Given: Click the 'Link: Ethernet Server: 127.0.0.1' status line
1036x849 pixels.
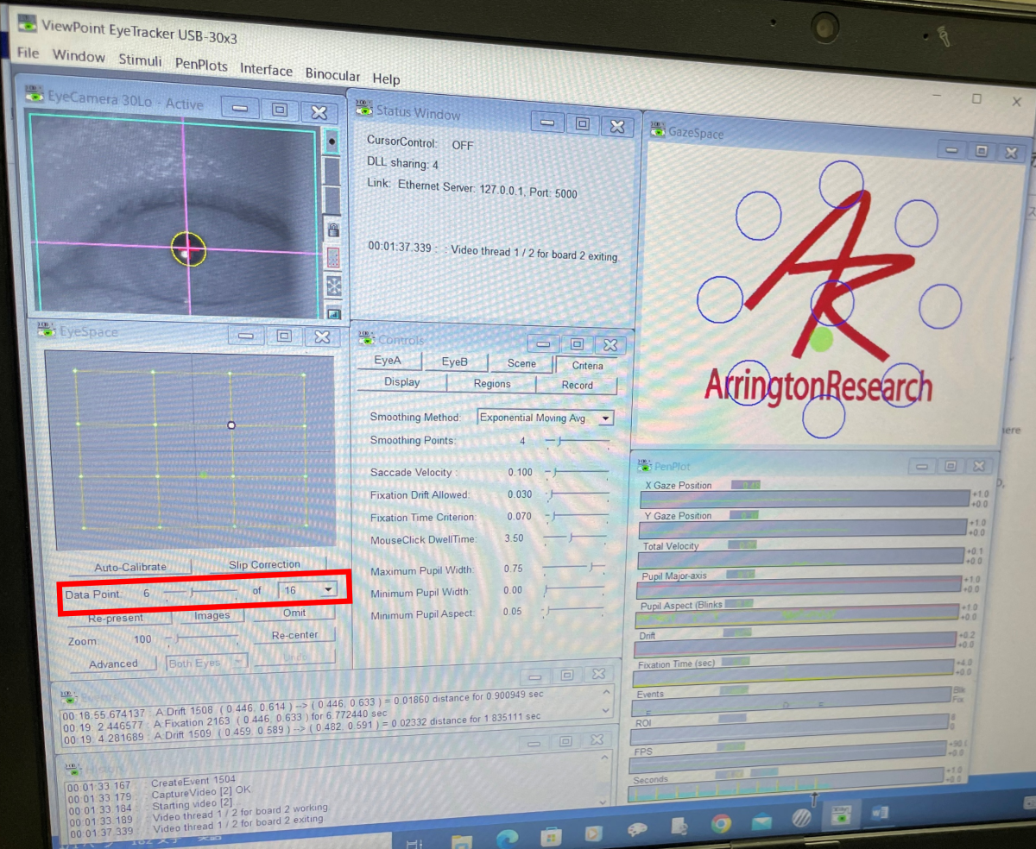Looking at the screenshot, I should (x=472, y=189).
